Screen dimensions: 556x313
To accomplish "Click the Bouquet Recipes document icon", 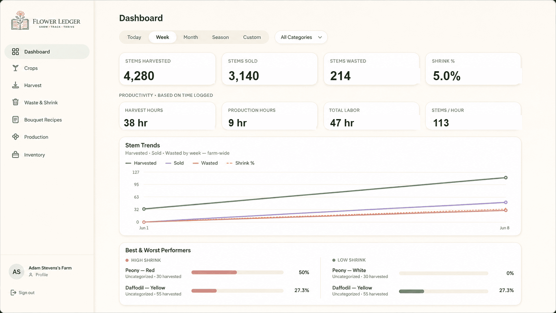I will click(15, 119).
